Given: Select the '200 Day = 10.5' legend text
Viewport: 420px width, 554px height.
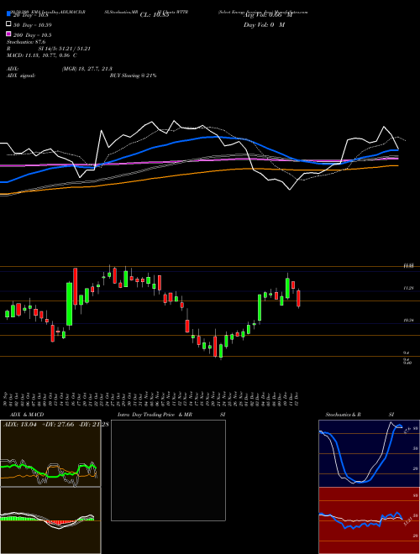Looking at the screenshot, I should (x=33, y=35).
